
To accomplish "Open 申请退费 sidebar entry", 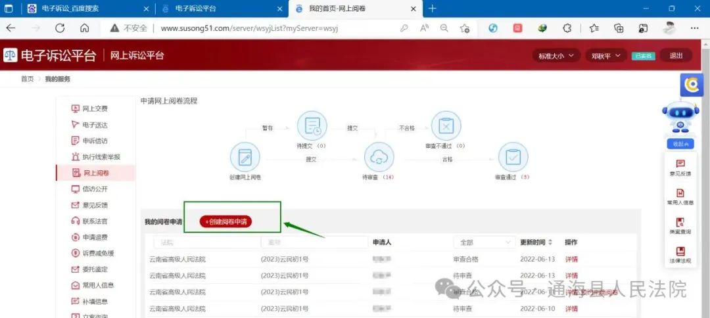I will 89,237.
